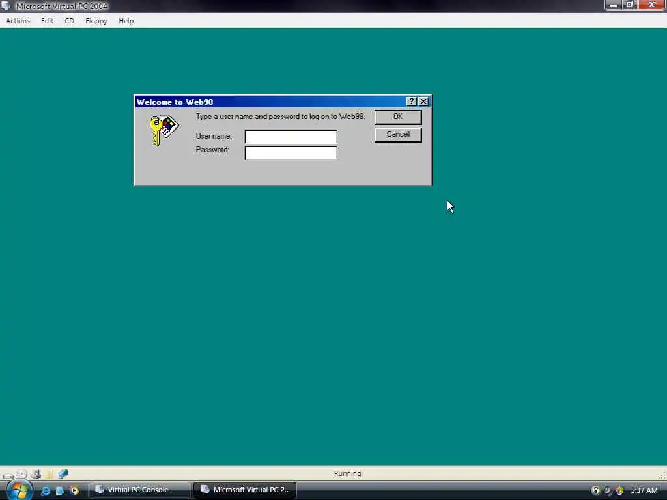Open the Help menu
The width and height of the screenshot is (667, 500).
tap(126, 21)
